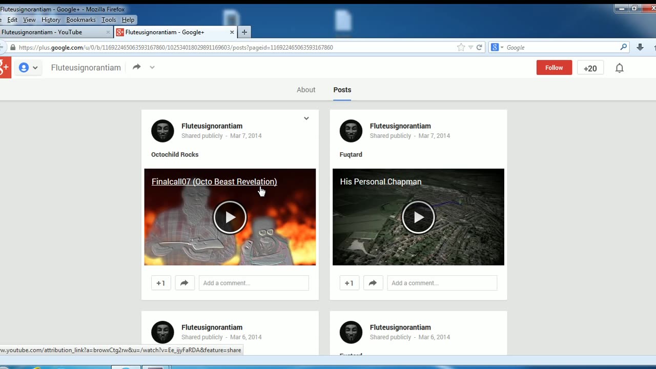656x369 pixels.
Task: Open the Edit menu
Action: 12,20
